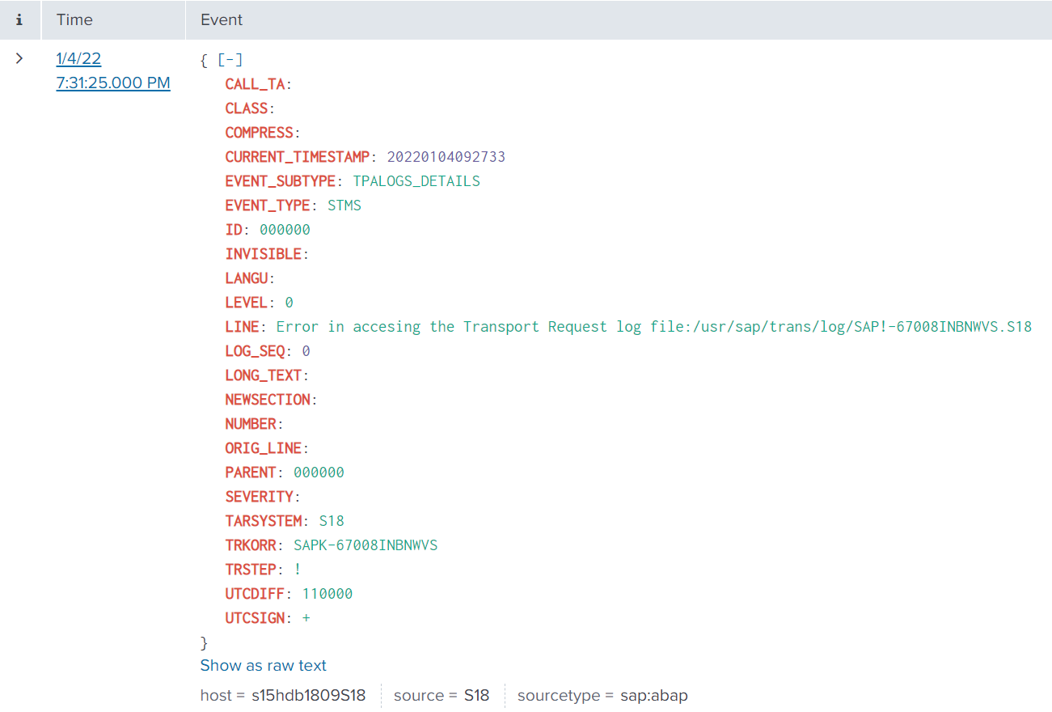Click the info 'i' column header

[x=19, y=19]
